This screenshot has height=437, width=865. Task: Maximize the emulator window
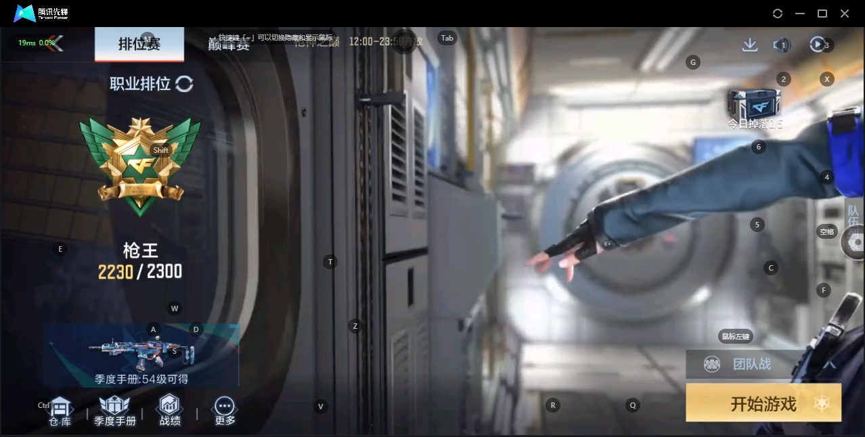822,14
